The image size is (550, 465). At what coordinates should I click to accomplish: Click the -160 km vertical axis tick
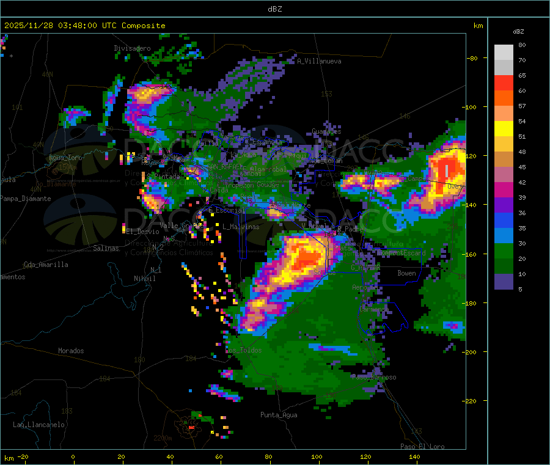pyautogui.click(x=470, y=255)
